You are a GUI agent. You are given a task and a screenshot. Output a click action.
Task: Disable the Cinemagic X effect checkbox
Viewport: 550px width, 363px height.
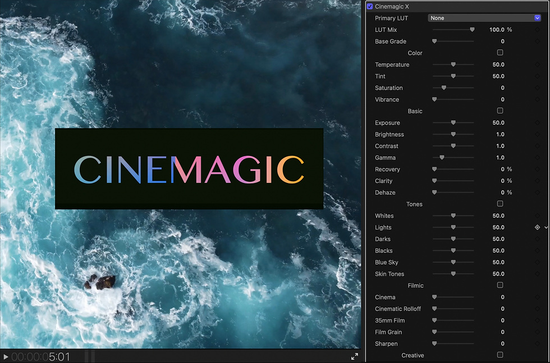pos(370,6)
